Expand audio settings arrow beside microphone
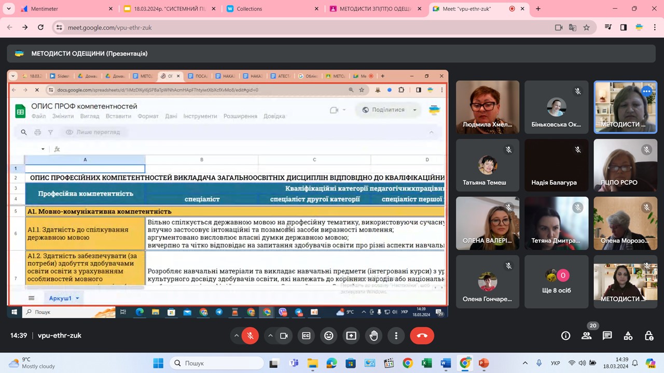Viewport: 664px width, 373px height. [237, 336]
